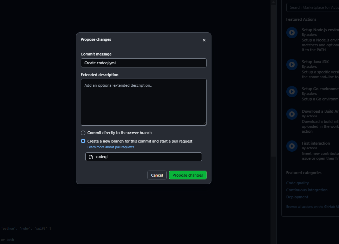Click the Download a Build Artifact icon
The height and width of the screenshot is (244, 339).
point(292,114)
